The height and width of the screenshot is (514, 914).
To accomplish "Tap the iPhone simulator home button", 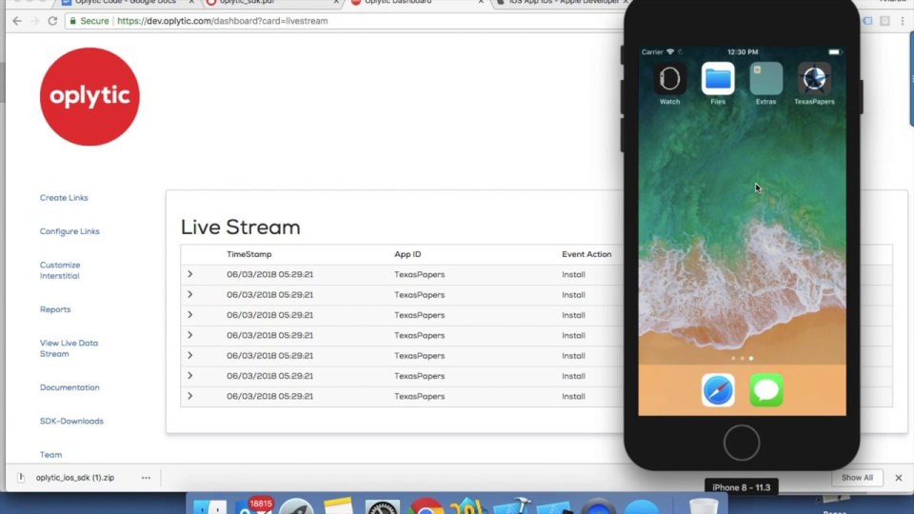I will click(x=742, y=443).
